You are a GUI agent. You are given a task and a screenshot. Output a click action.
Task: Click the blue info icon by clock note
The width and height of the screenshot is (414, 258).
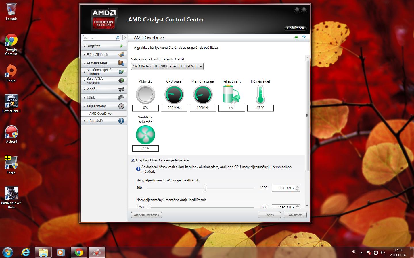(x=138, y=169)
